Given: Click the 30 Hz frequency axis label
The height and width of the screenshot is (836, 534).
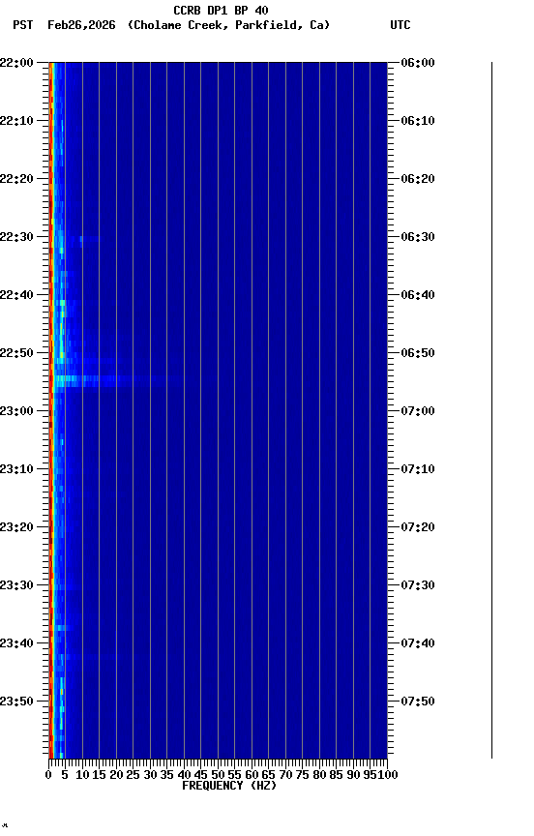Looking at the screenshot, I should [x=150, y=775].
